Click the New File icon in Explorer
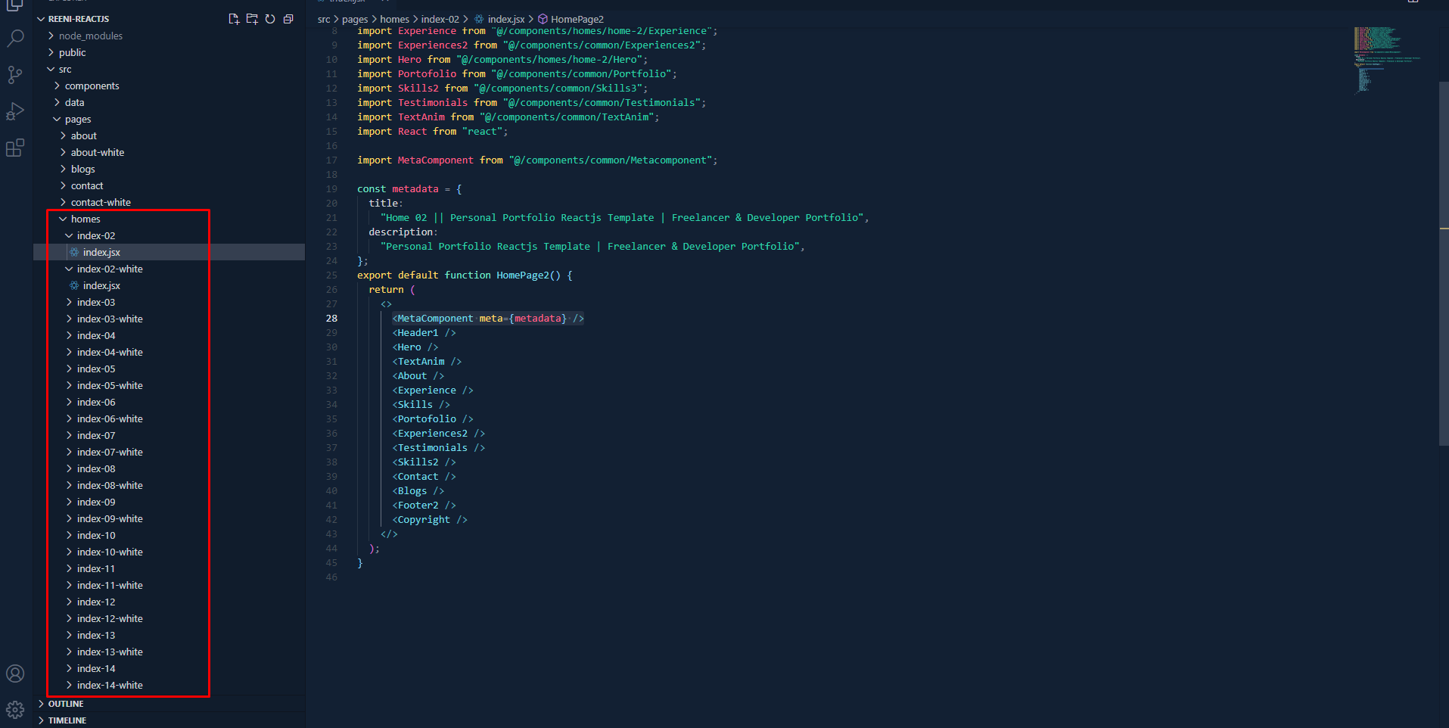The height and width of the screenshot is (728, 1449). point(234,19)
